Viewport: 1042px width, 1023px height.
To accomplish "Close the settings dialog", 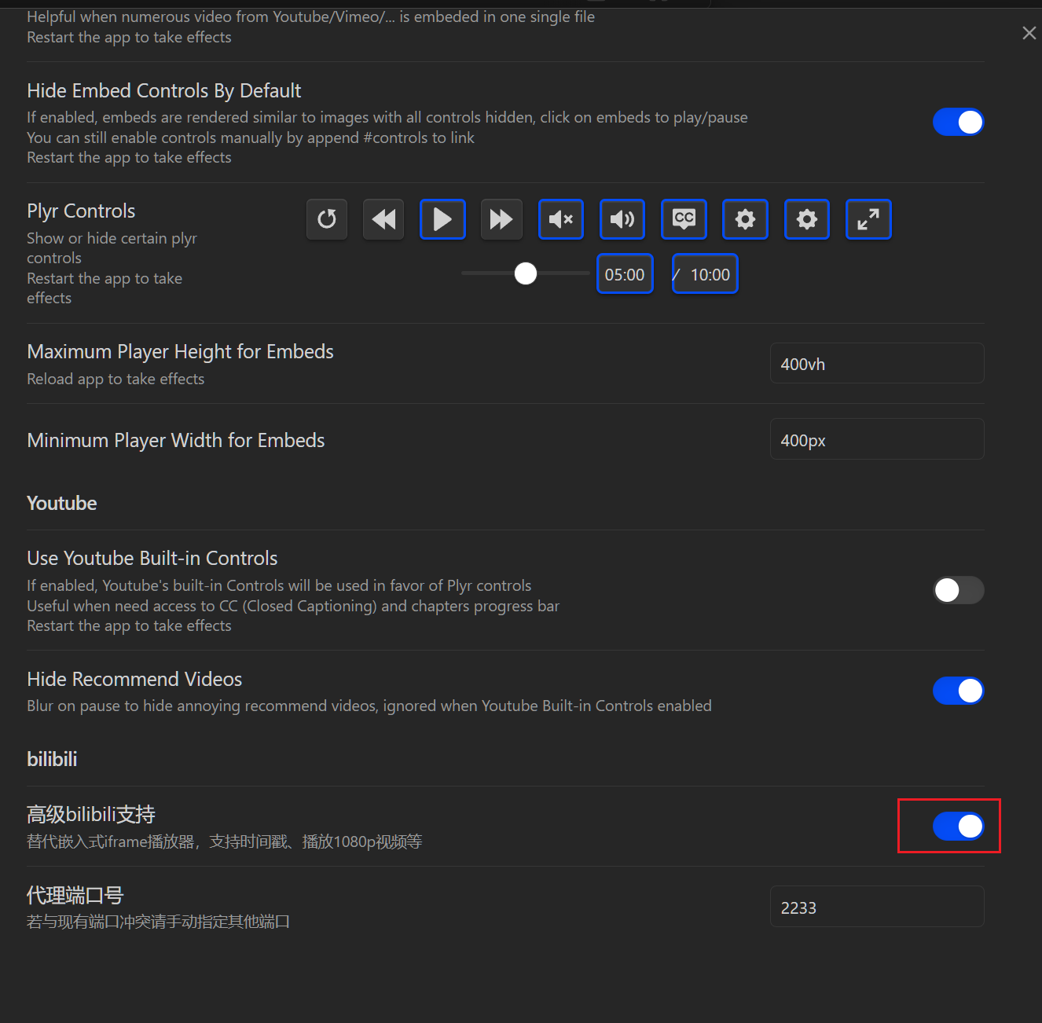I will (x=1029, y=33).
